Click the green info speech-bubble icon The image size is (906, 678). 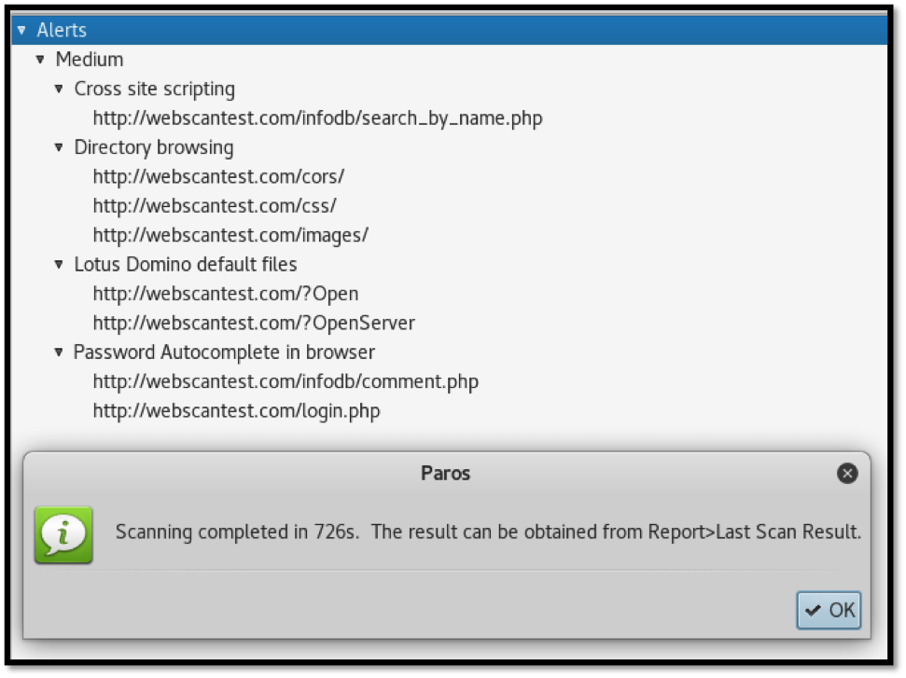(x=63, y=534)
